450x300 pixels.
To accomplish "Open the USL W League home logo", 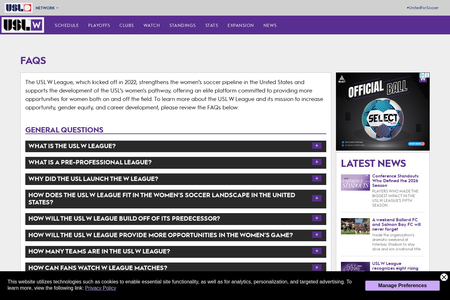I will click(23, 25).
